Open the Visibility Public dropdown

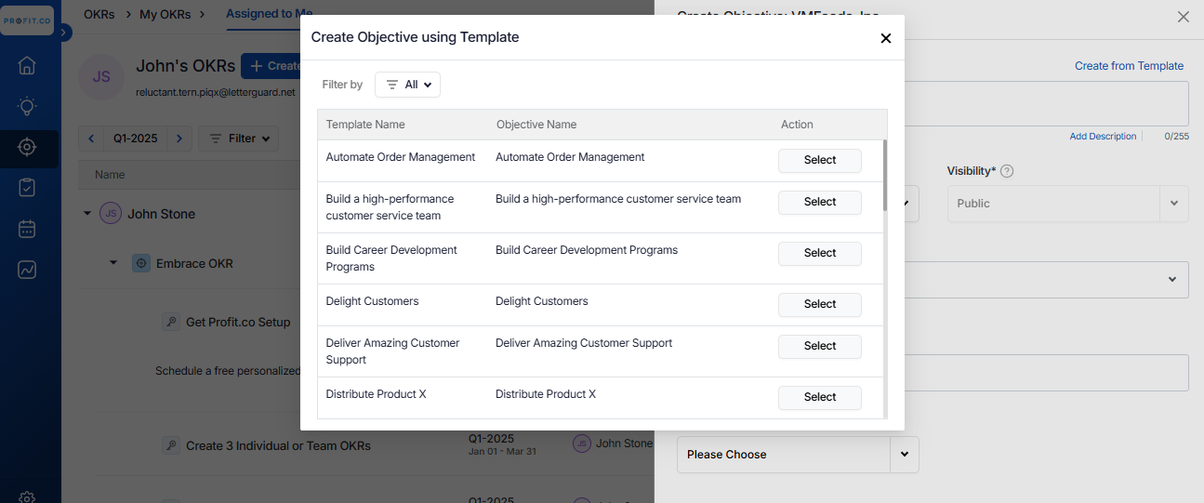1067,204
